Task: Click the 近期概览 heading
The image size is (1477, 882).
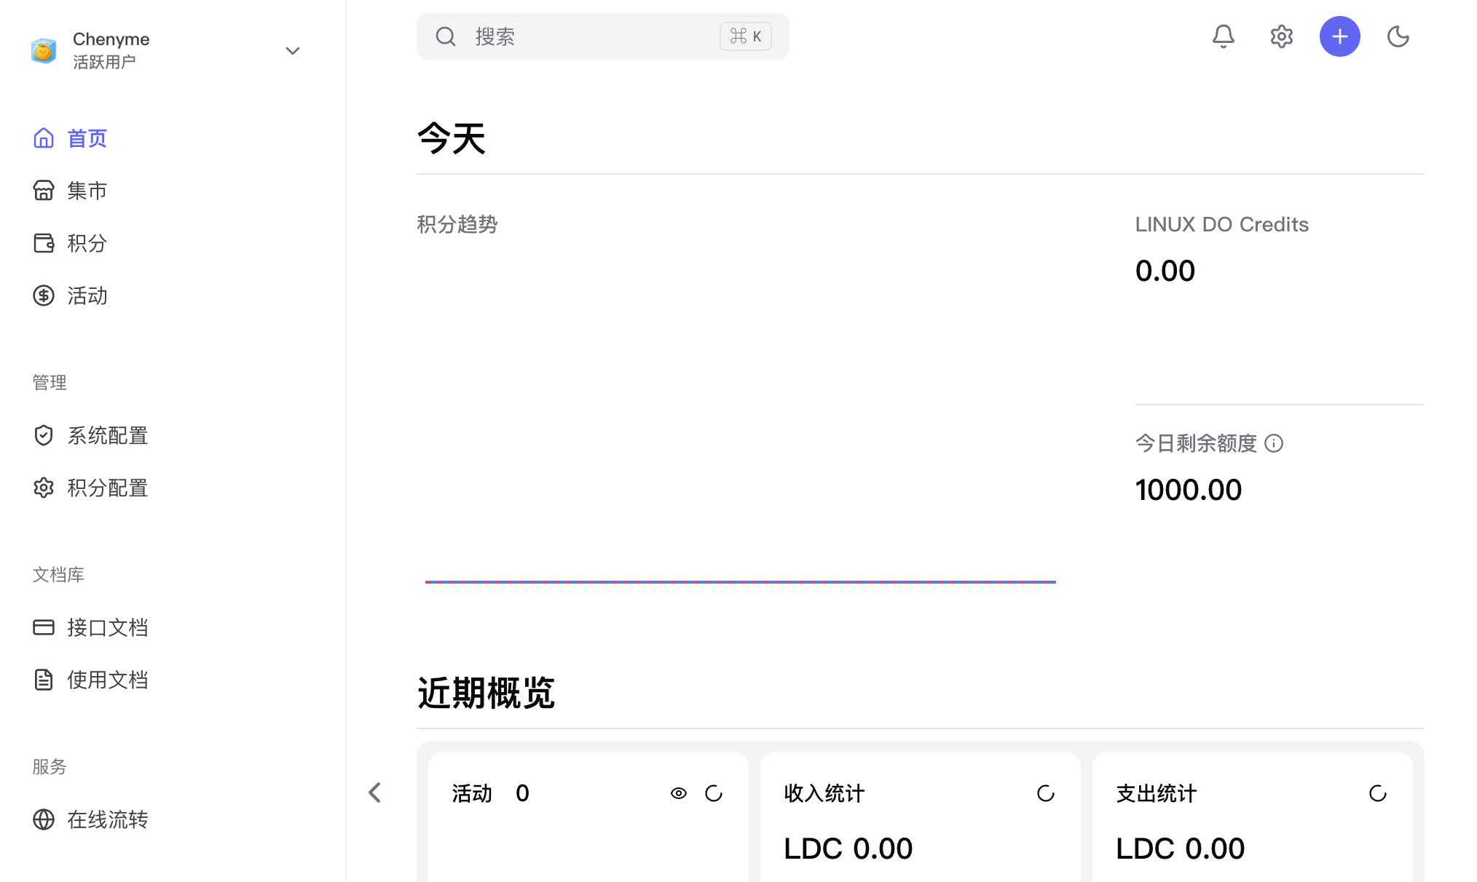Action: (486, 693)
